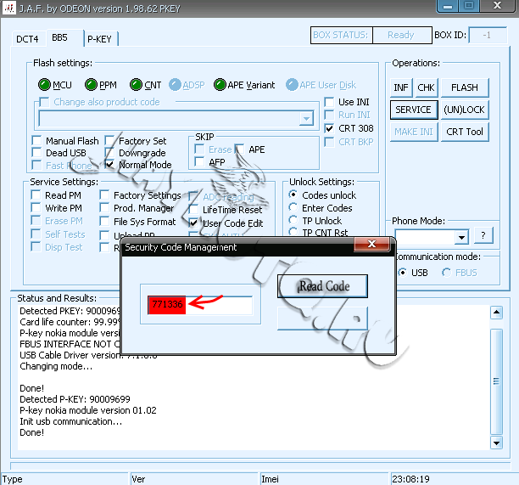Enable the Factory Set checkbox
The height and width of the screenshot is (485, 519).
(x=109, y=140)
